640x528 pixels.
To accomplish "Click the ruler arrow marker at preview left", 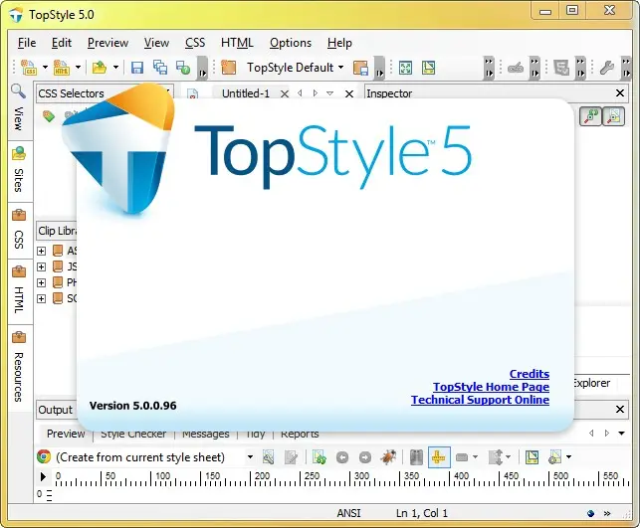I will pos(43,476).
